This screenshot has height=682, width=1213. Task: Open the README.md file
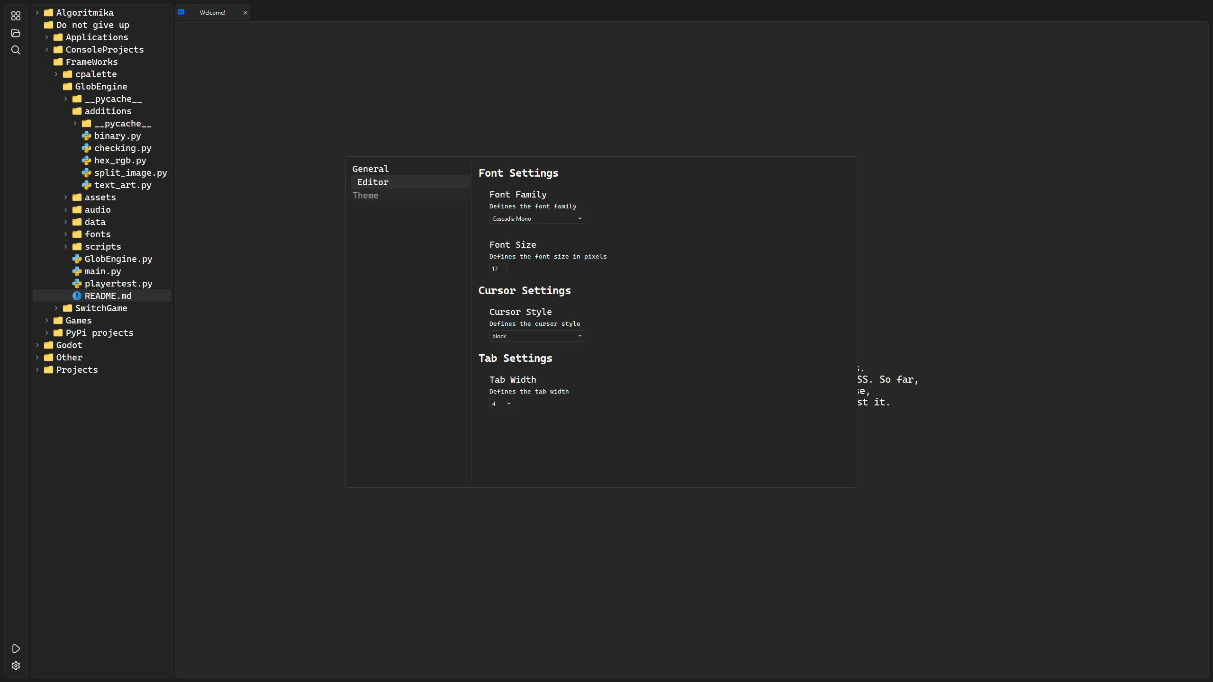[108, 296]
